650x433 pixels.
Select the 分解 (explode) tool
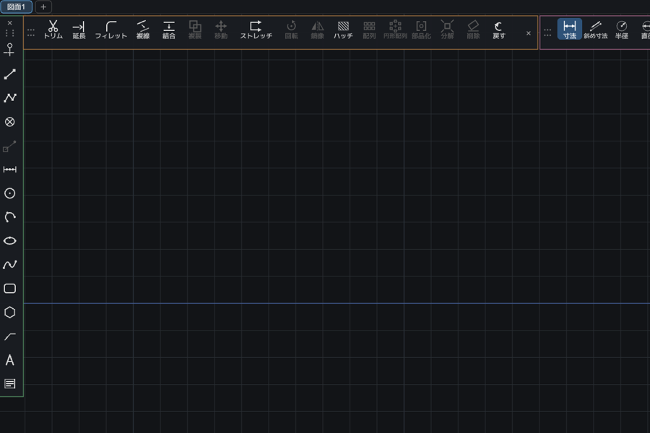pos(447,30)
